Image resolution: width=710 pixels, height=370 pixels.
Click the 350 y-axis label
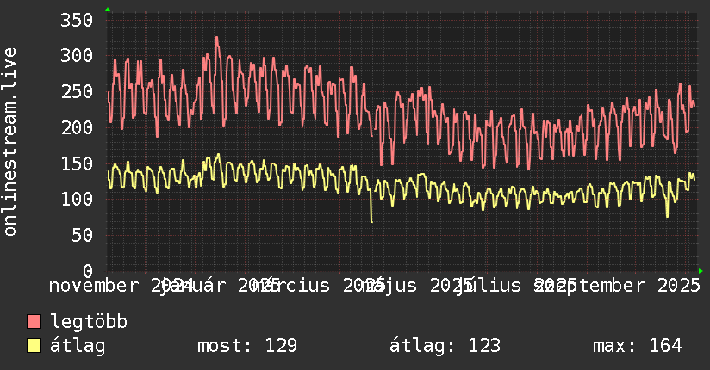(x=77, y=20)
